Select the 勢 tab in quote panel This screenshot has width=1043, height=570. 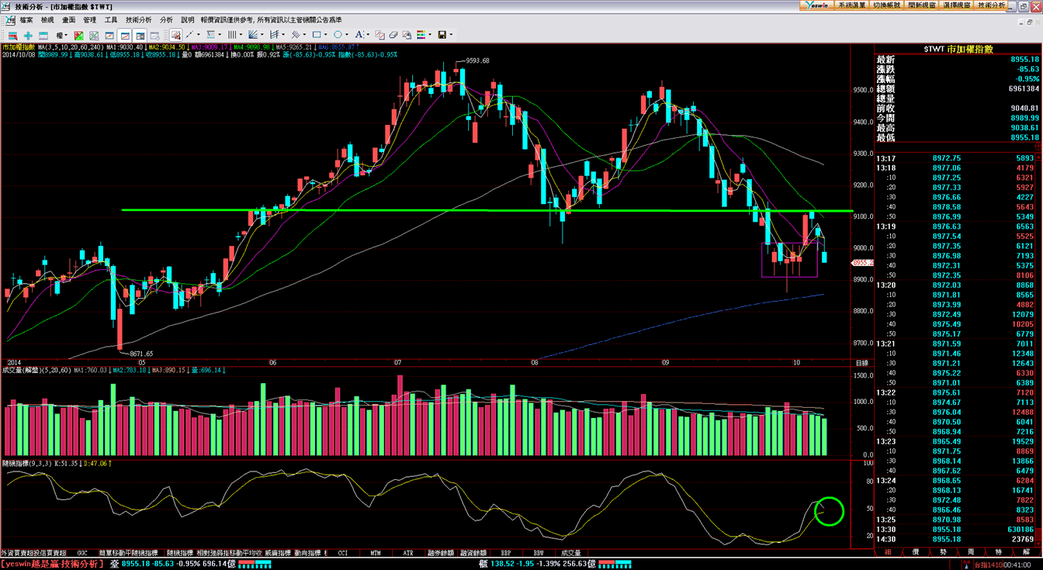pos(943,552)
